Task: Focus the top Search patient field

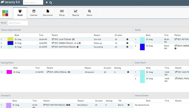Action: click(33, 2)
